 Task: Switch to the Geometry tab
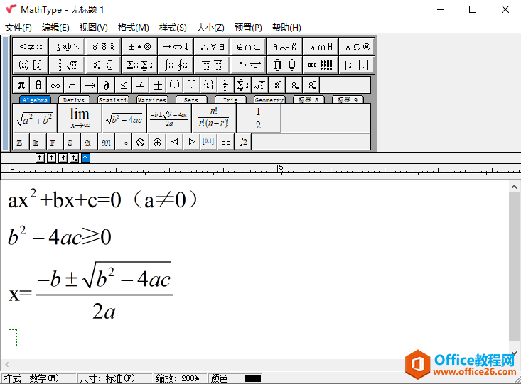point(269,99)
